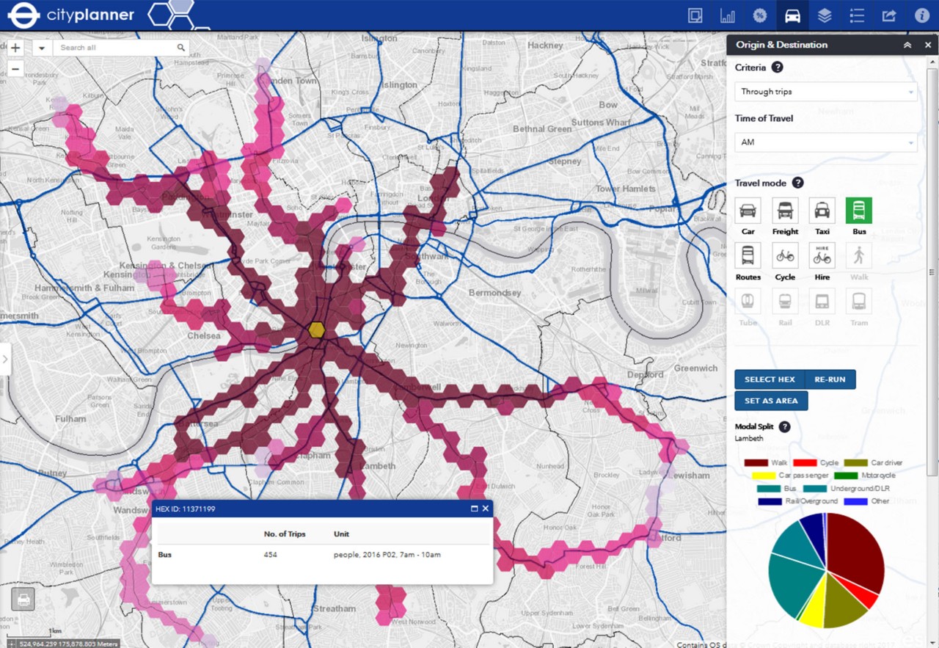This screenshot has width=939, height=648.
Task: Click the share/export icon in header
Action: pos(889,15)
